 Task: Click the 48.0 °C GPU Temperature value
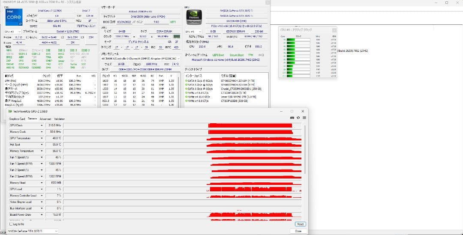54,138
